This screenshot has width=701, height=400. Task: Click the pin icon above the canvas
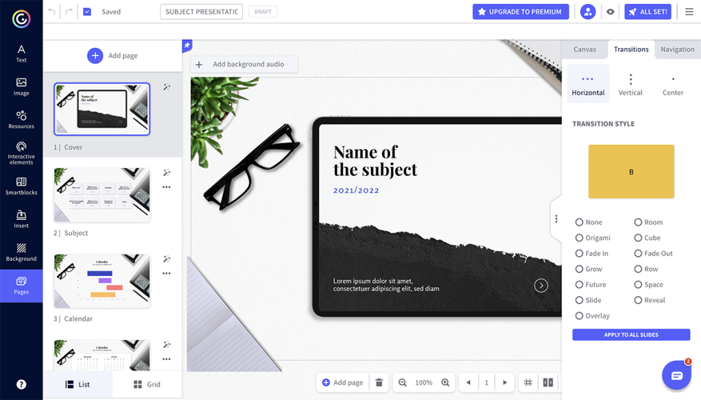point(187,45)
